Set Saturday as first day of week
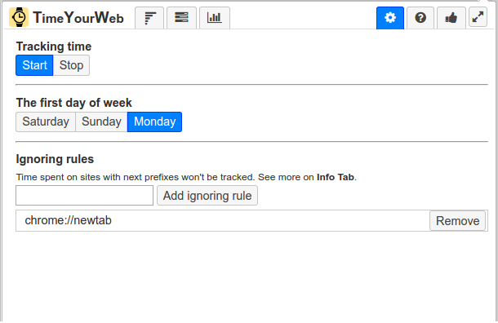 (46, 122)
